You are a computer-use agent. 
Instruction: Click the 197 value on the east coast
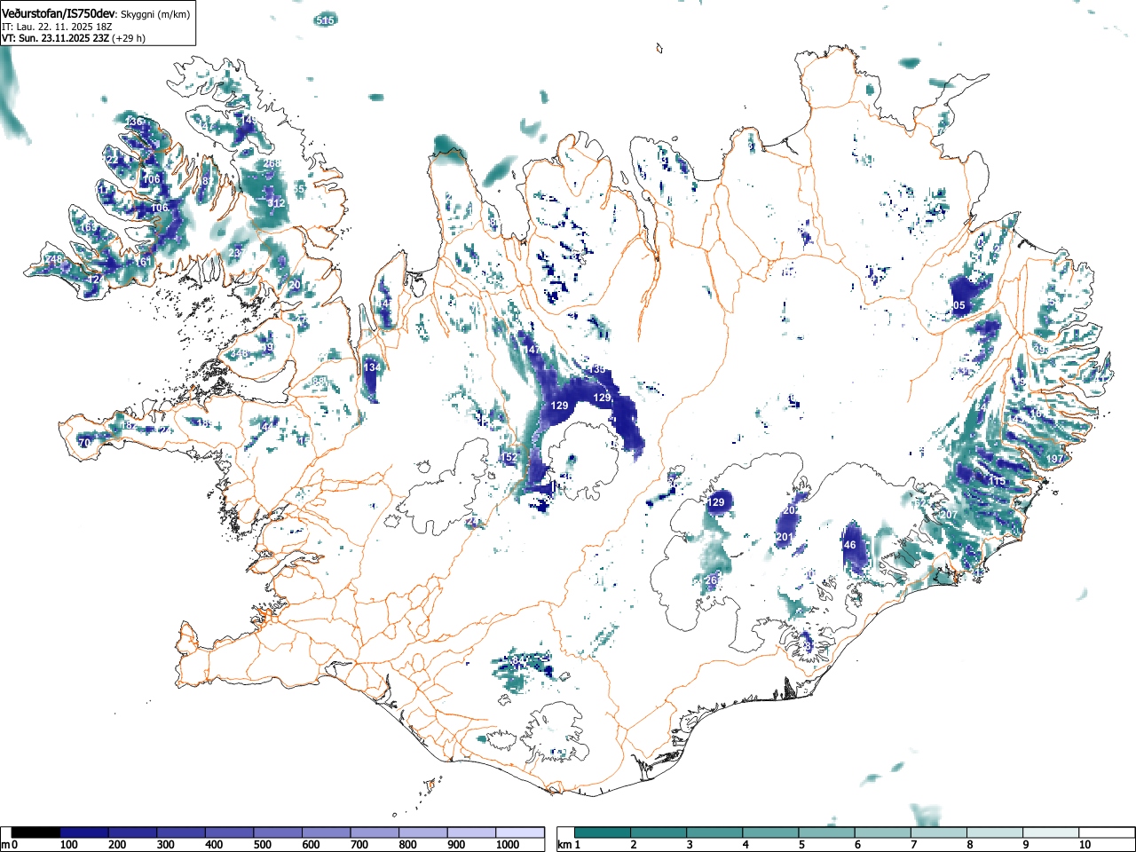click(1054, 459)
